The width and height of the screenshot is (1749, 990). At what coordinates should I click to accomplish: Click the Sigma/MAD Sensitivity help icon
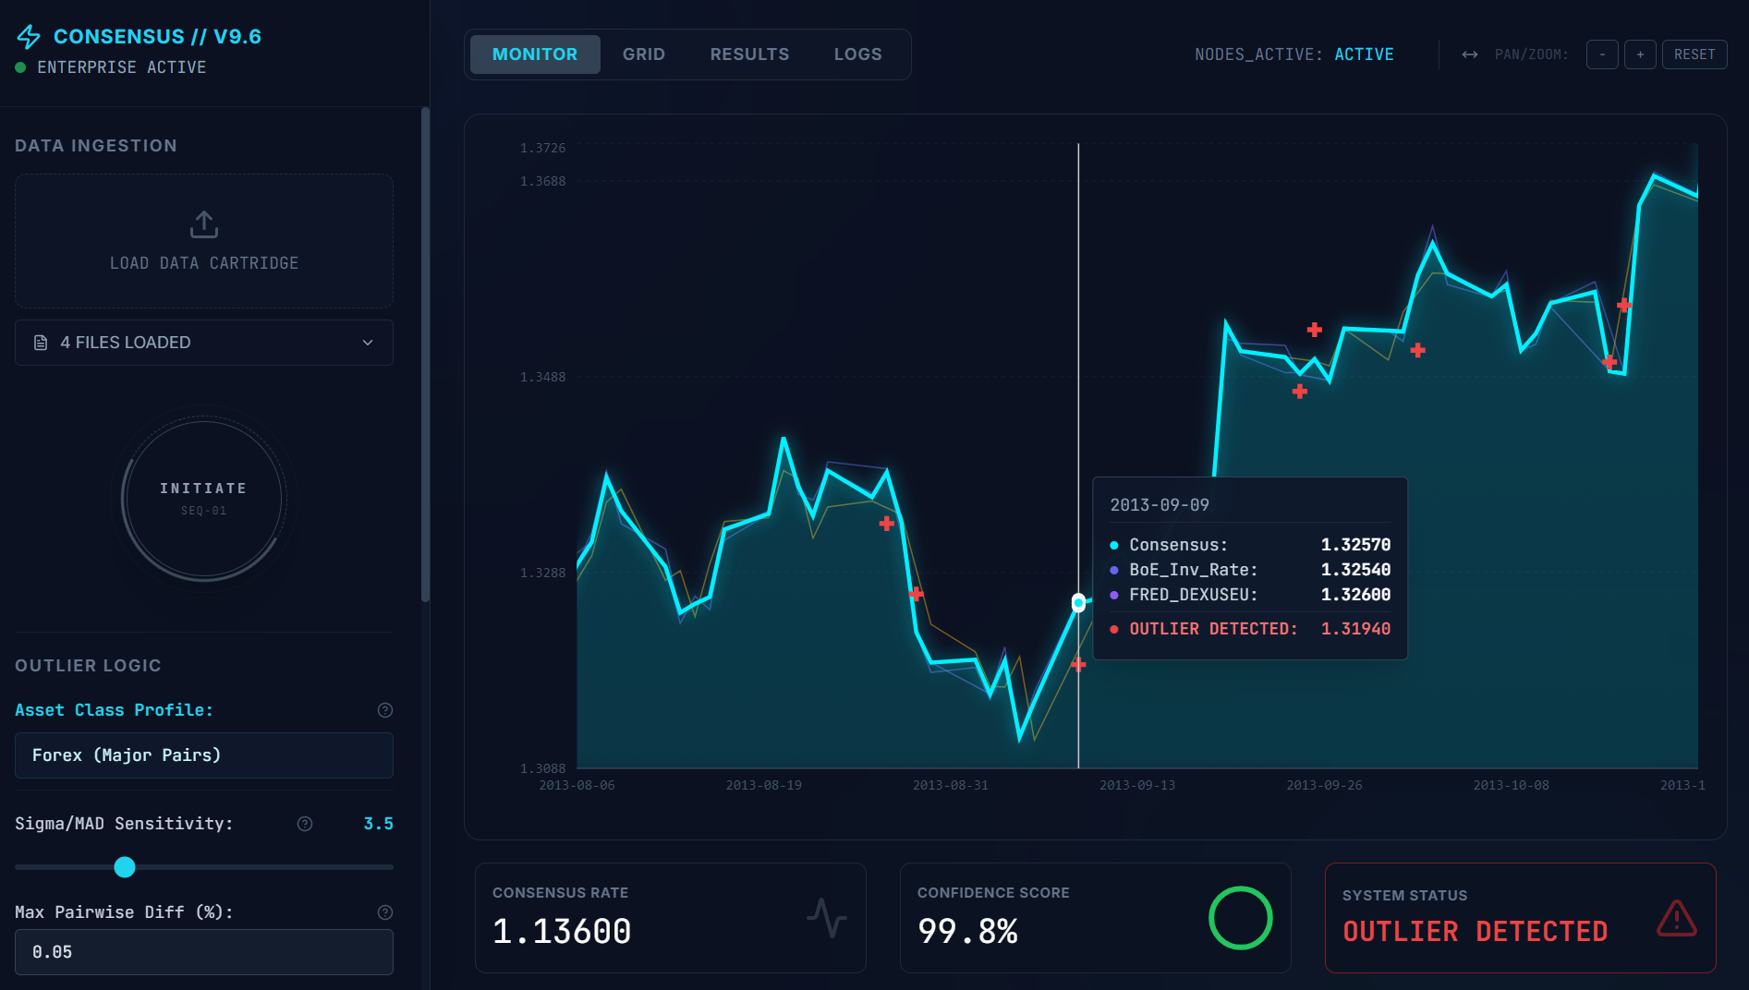click(x=305, y=823)
